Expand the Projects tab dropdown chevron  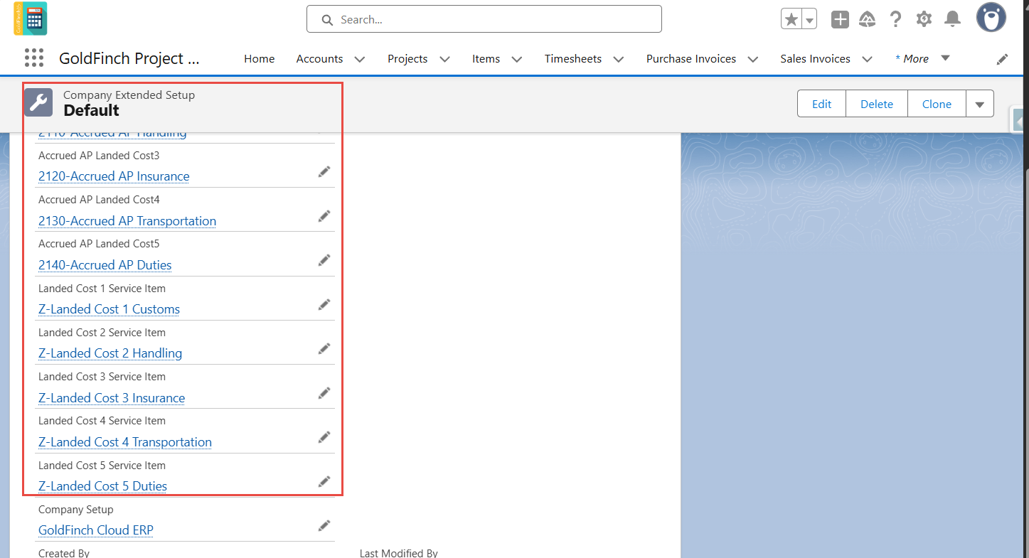[444, 59]
